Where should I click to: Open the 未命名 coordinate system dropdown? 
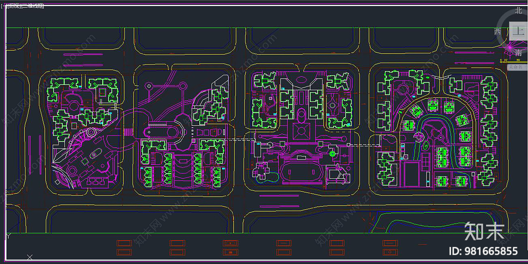pyautogui.click(x=517, y=67)
